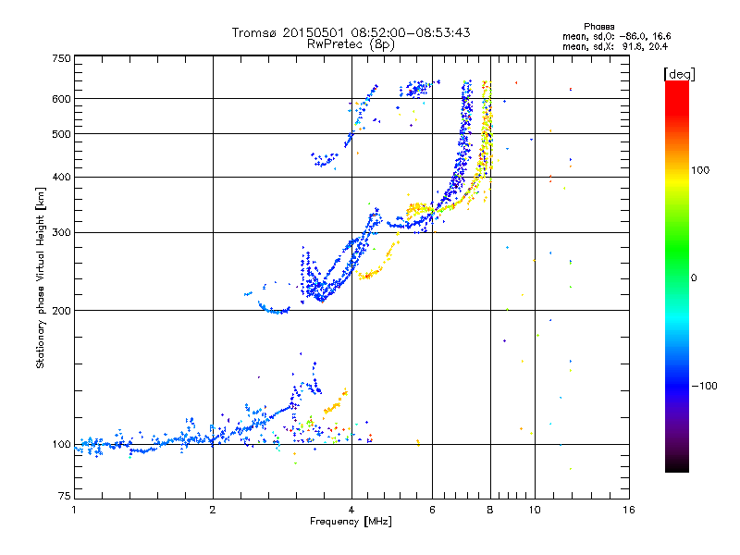Click the x-axis tick label '16'
The width and height of the screenshot is (740, 555).
click(x=629, y=510)
